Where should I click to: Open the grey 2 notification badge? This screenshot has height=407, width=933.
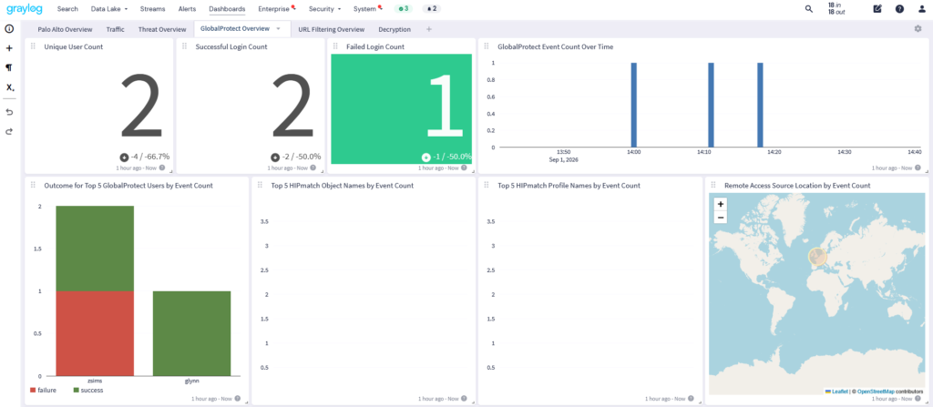pos(431,9)
